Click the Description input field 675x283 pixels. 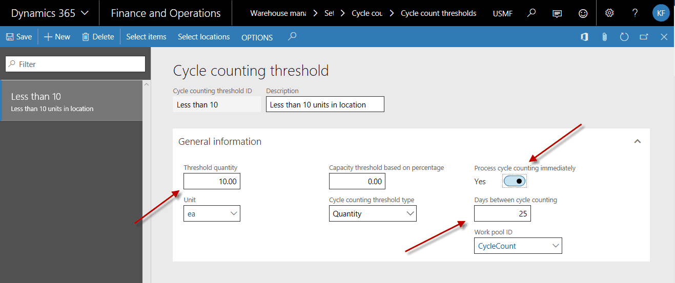(x=325, y=104)
